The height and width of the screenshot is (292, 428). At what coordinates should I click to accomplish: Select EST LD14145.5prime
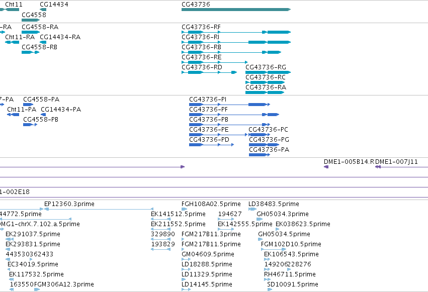[186, 290]
